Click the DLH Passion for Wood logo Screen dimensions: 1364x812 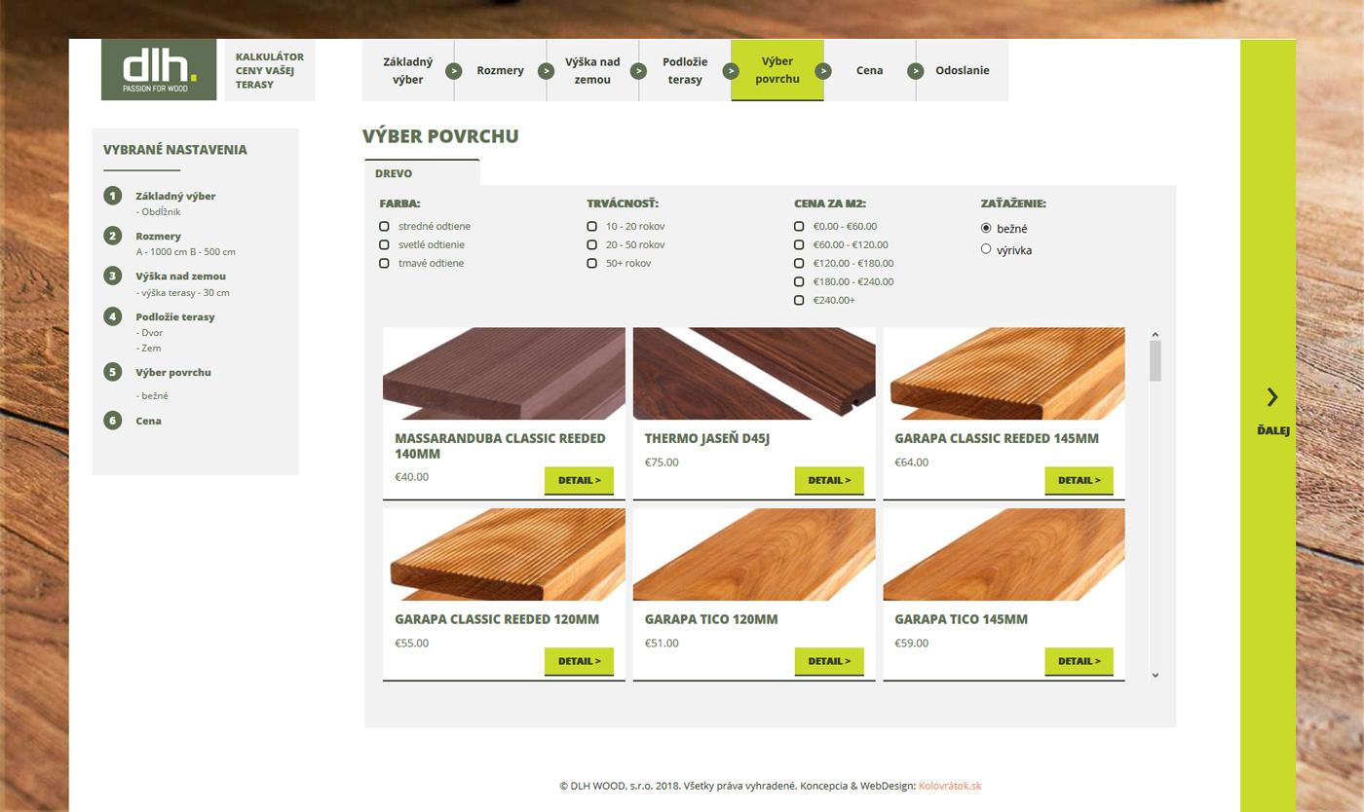click(159, 70)
